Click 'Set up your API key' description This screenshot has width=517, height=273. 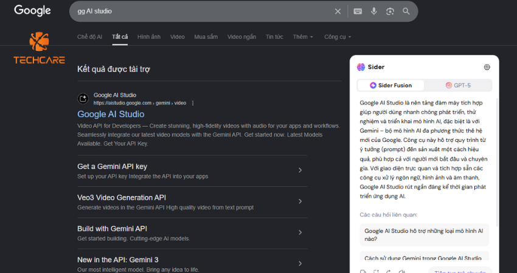[143, 177]
